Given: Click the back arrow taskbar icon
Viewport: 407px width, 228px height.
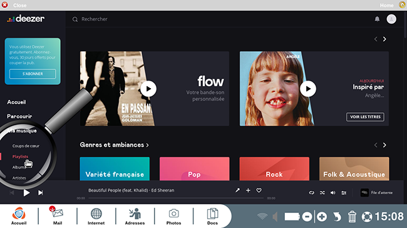Looking at the screenshot, I should 337,217.
